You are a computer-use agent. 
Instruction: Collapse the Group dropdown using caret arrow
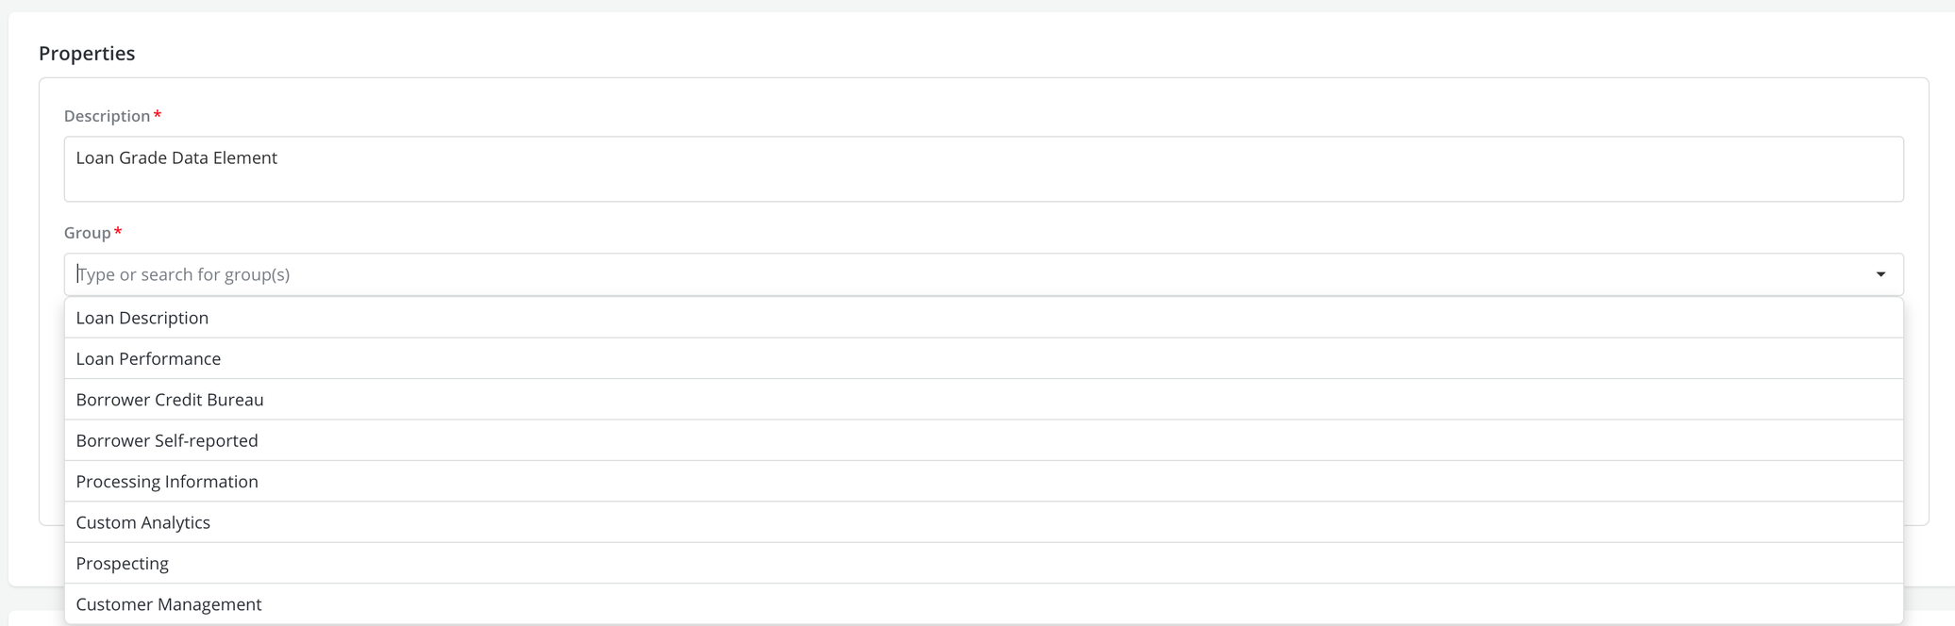point(1880,274)
